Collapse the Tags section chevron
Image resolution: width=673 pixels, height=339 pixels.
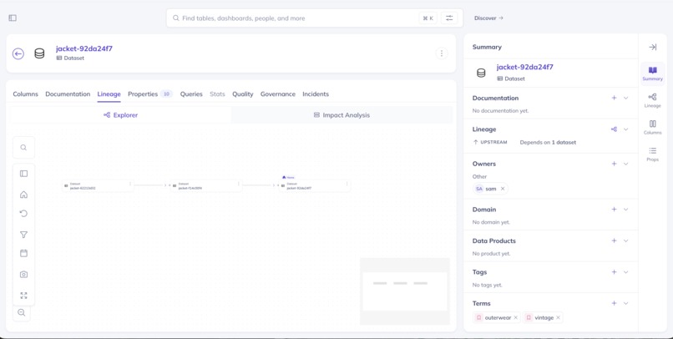[x=625, y=272]
